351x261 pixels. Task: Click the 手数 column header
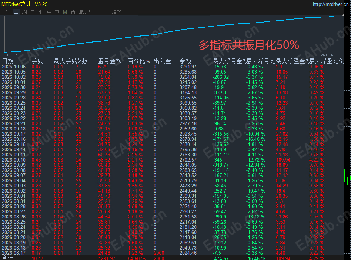(37, 61)
